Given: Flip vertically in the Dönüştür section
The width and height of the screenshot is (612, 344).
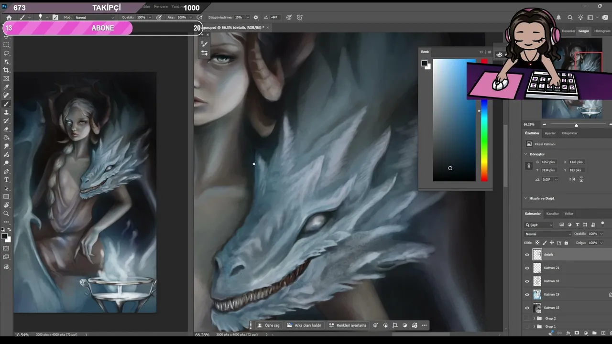Looking at the screenshot, I should pyautogui.click(x=581, y=179).
